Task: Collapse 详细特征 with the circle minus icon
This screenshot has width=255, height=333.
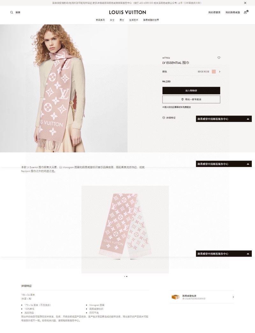Action: (x=164, y=117)
